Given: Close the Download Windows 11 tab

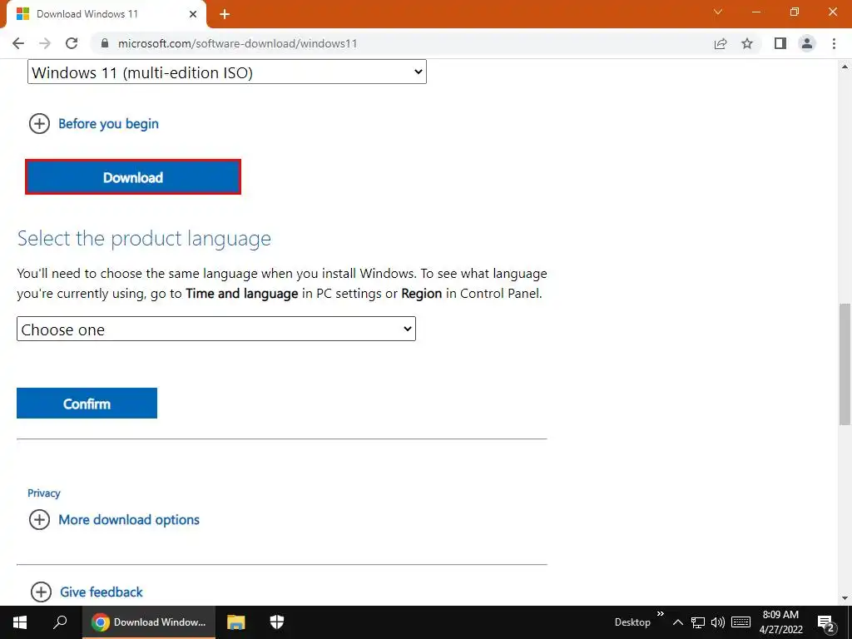Looking at the screenshot, I should pyautogui.click(x=193, y=14).
